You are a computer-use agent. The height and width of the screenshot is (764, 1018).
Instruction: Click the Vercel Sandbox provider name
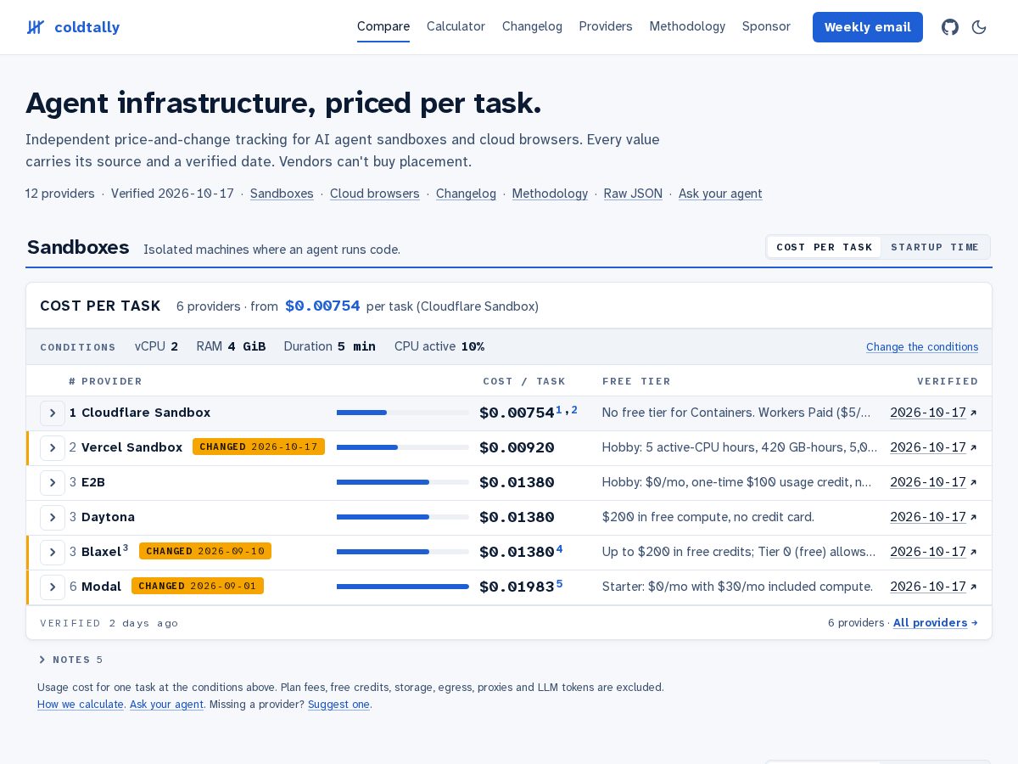[x=131, y=447]
